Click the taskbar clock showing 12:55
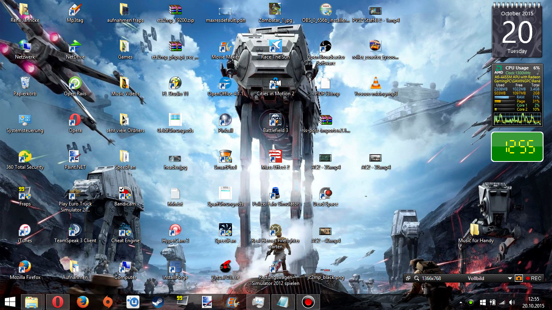 tap(533, 302)
